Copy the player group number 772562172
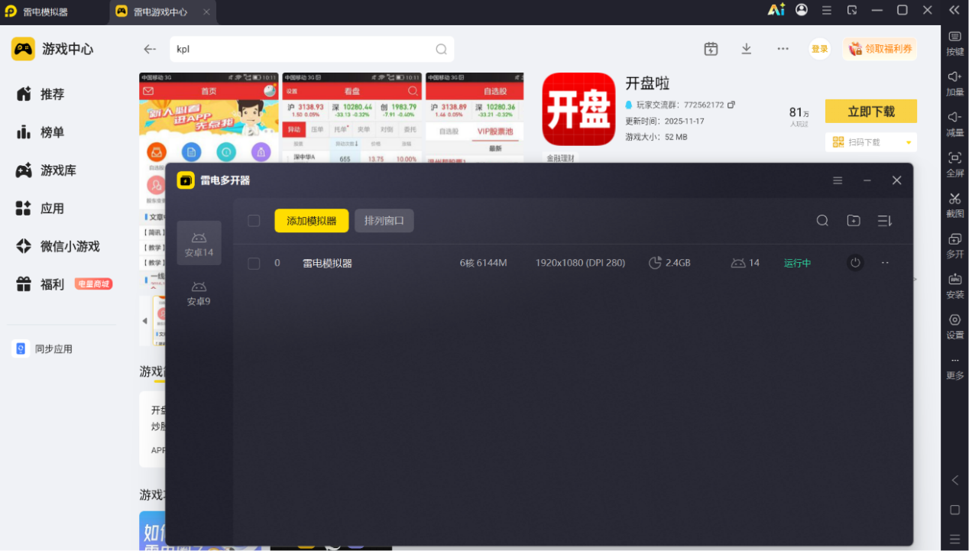This screenshot has height=551, width=969. [x=731, y=105]
